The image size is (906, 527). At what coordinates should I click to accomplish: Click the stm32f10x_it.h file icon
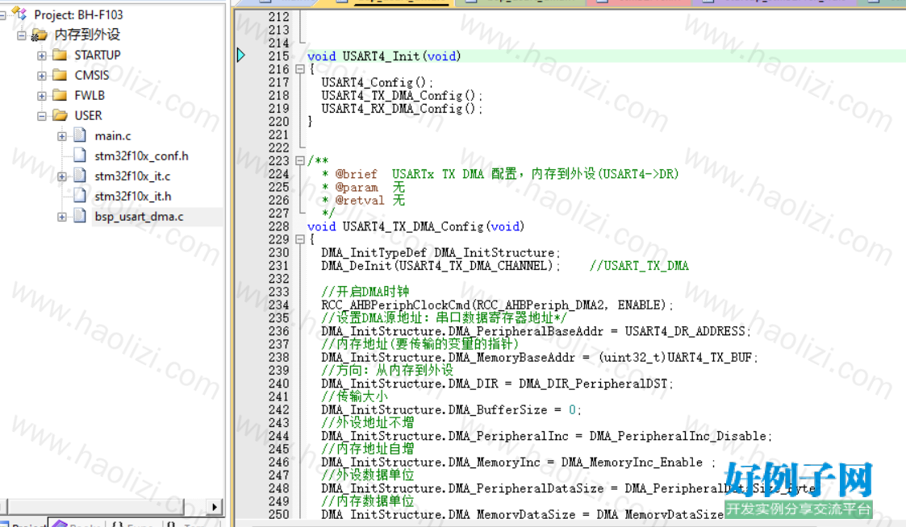(x=81, y=197)
